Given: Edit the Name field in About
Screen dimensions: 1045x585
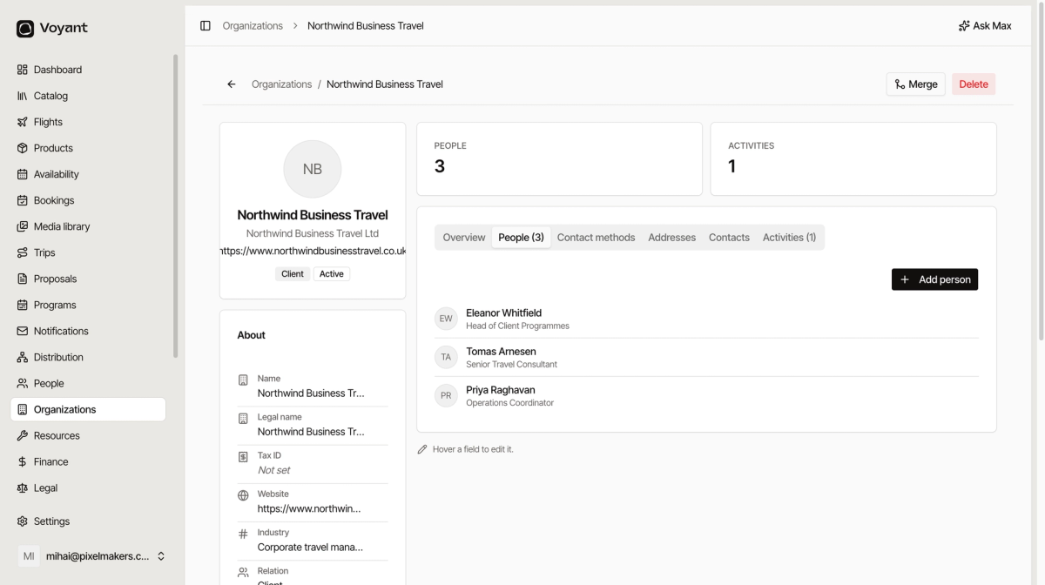Looking at the screenshot, I should 313,387.
